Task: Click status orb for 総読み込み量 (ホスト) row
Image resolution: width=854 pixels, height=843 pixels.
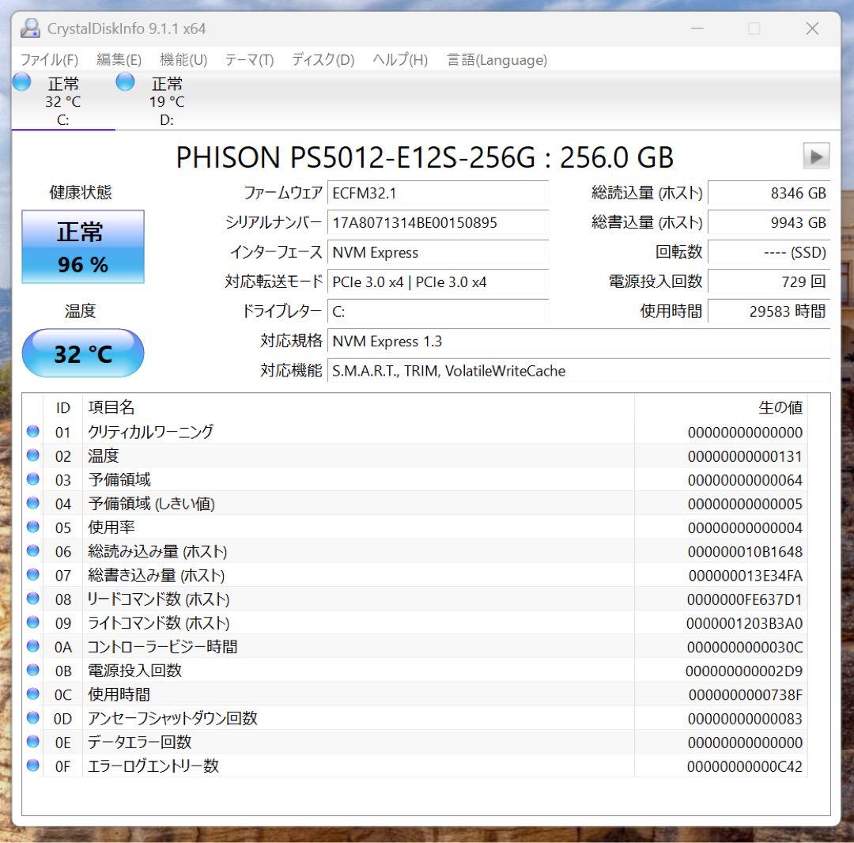Action: 32,551
